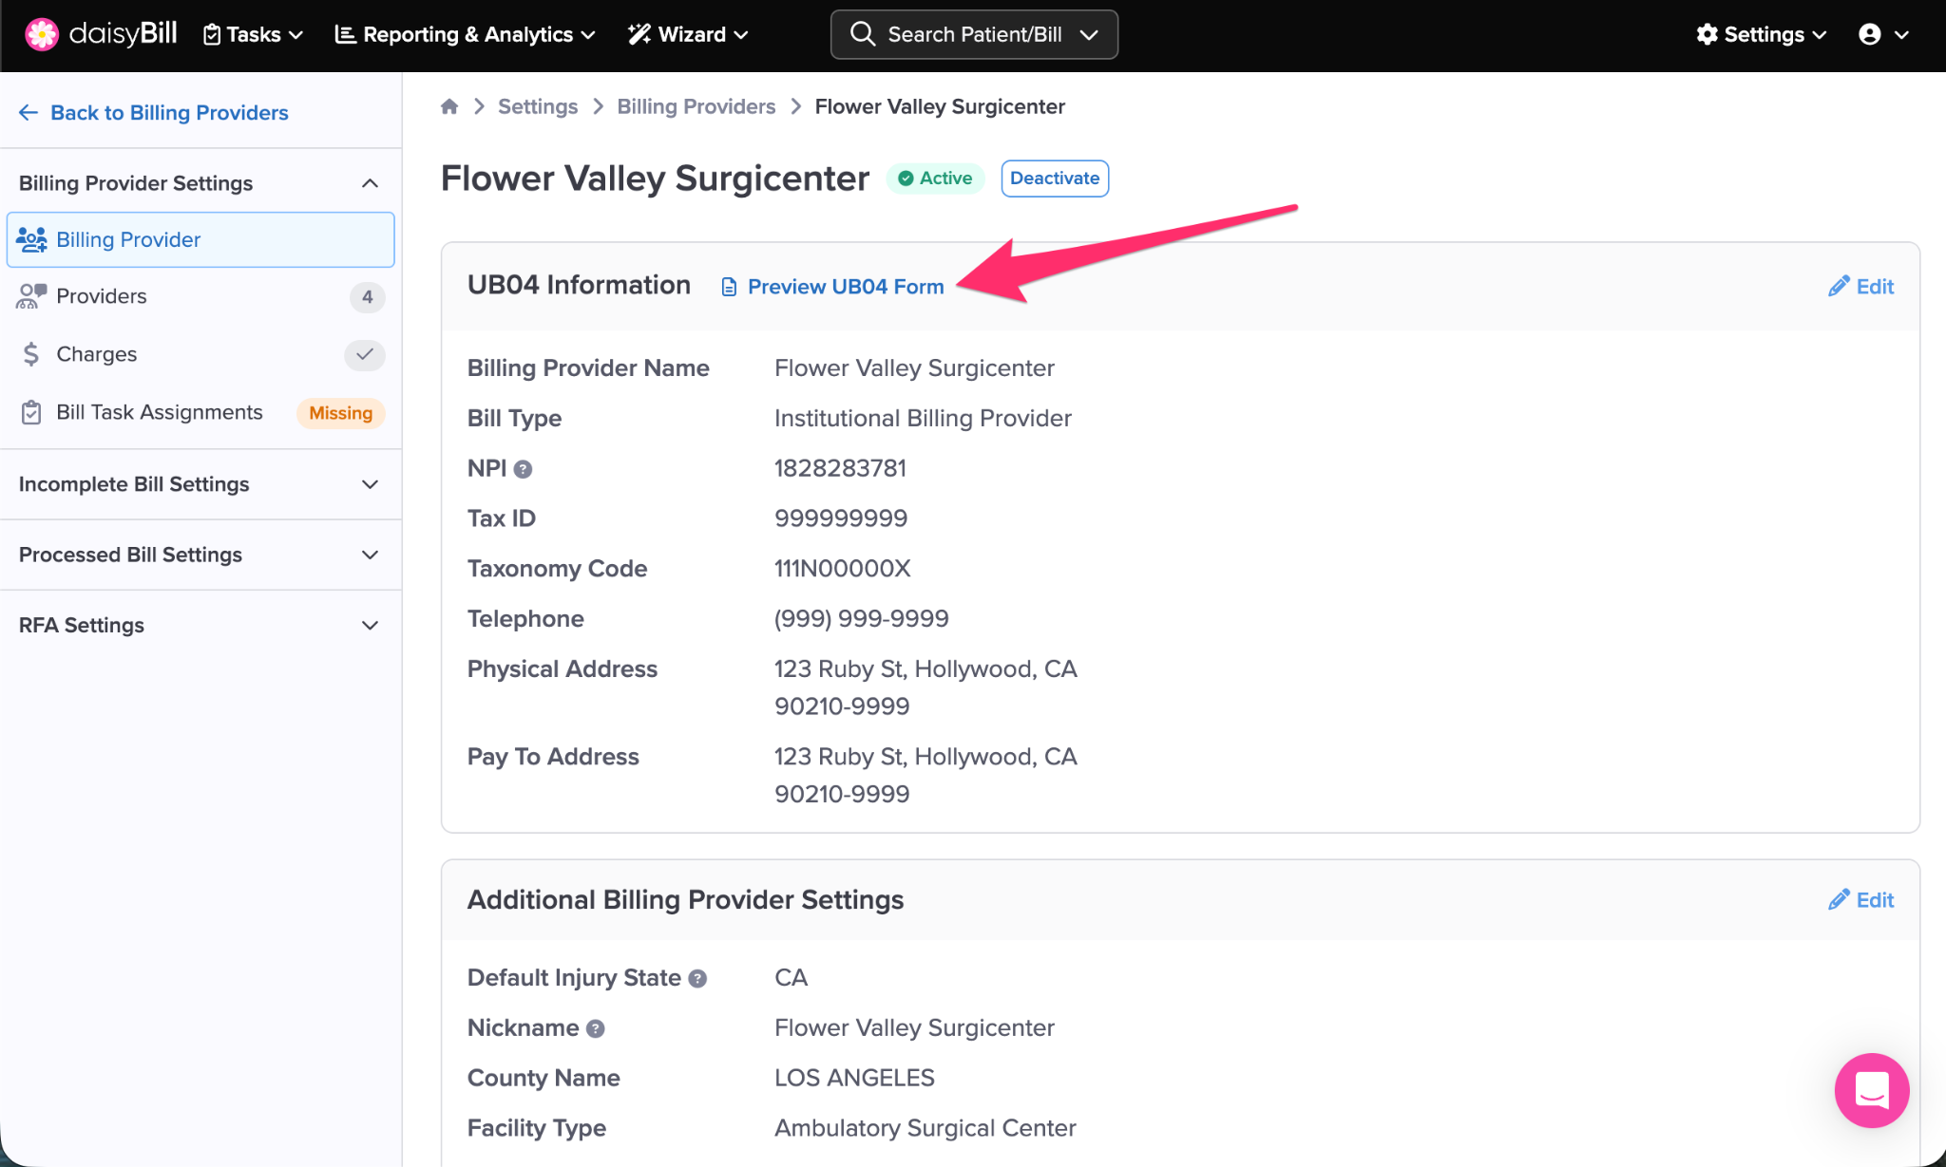
Task: Expand Incomplete Bill Settings section
Action: pyautogui.click(x=370, y=484)
